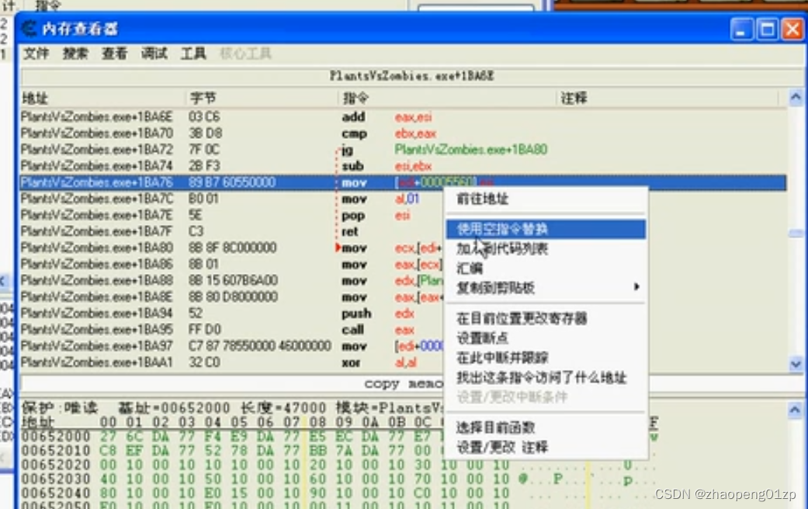Click hex row address 00652010
Screen dimensions: 808x509
click(56, 451)
